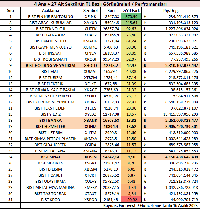Viewport: 201px width, 209px height.
Task: Select the XYORT symbol cell
Action: click(90, 96)
